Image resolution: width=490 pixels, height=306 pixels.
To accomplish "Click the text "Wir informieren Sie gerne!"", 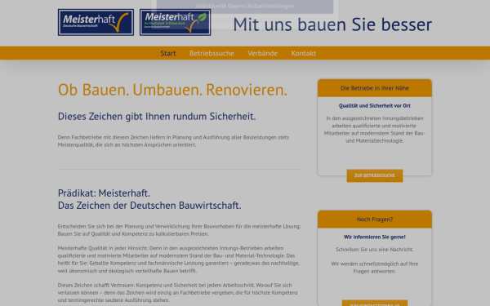I will [x=375, y=237].
